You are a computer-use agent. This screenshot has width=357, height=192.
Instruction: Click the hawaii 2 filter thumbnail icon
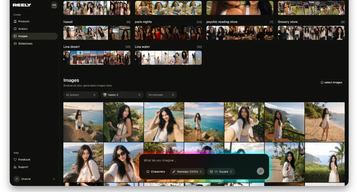tap(105, 95)
